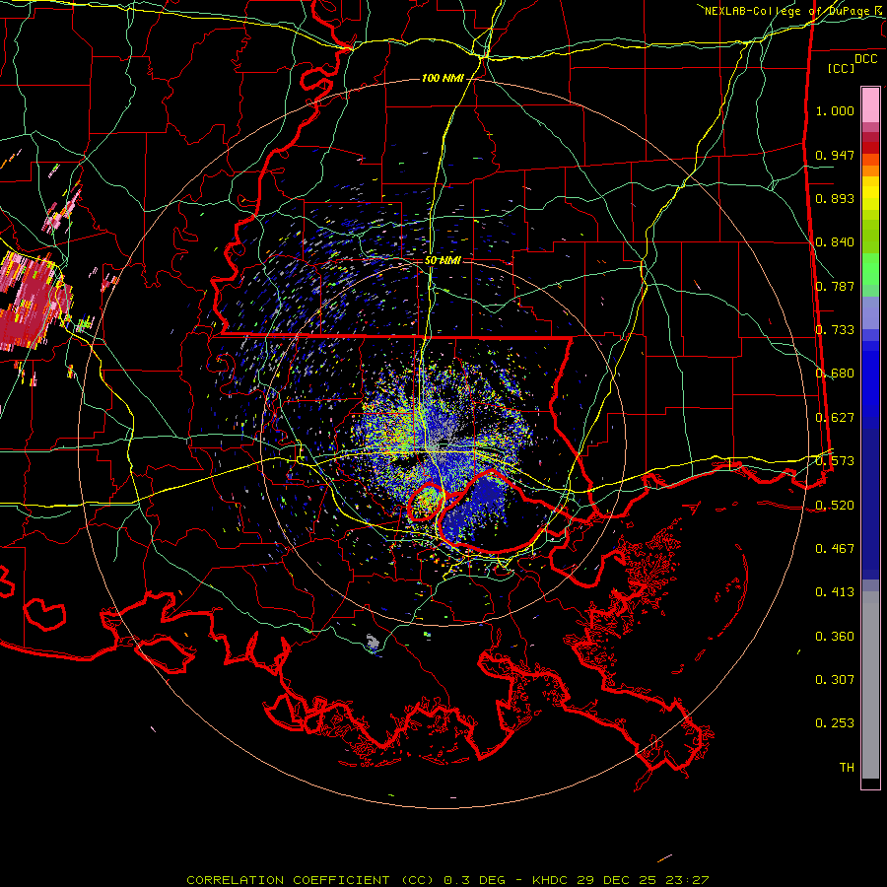887x887 pixels.
Task: Click the 0.307 colorbar value
Action: (835, 680)
